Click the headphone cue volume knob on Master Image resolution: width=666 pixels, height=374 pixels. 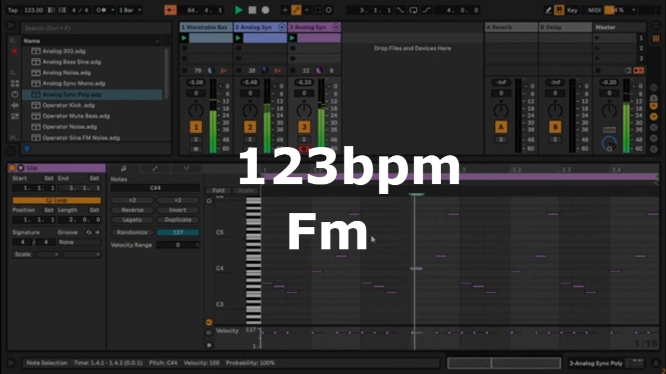tap(609, 144)
